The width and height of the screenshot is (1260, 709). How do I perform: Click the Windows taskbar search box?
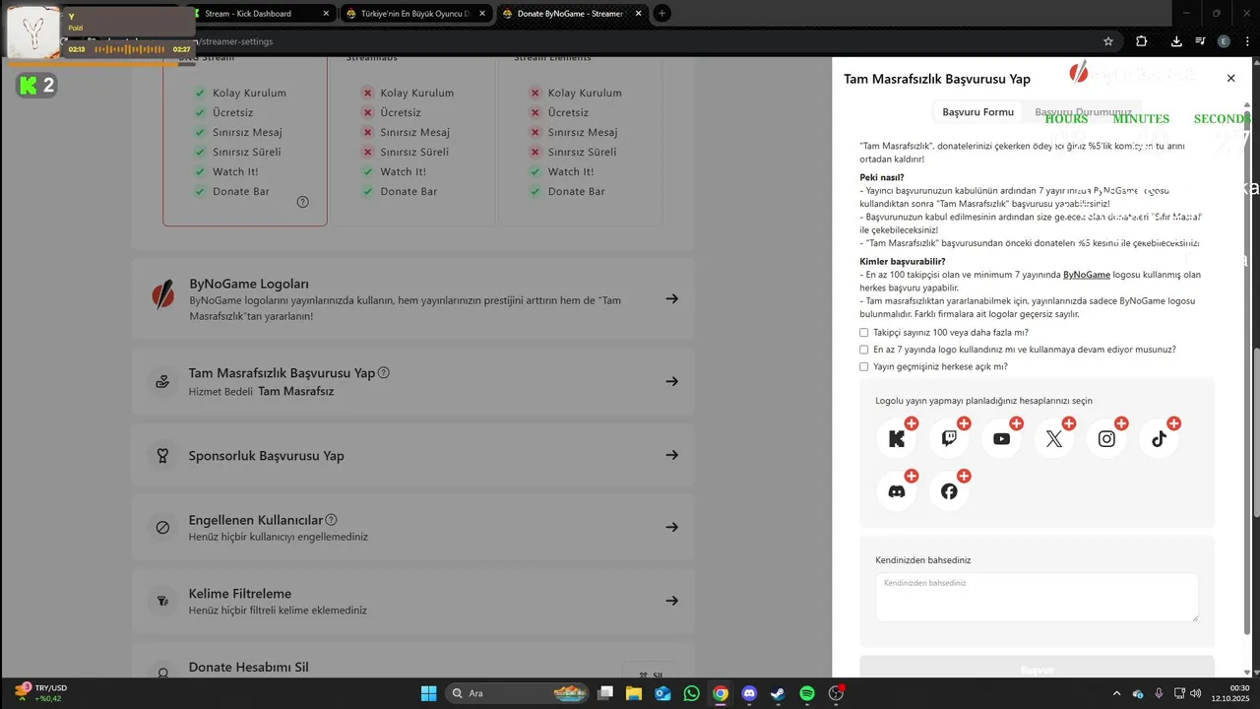[x=518, y=693]
